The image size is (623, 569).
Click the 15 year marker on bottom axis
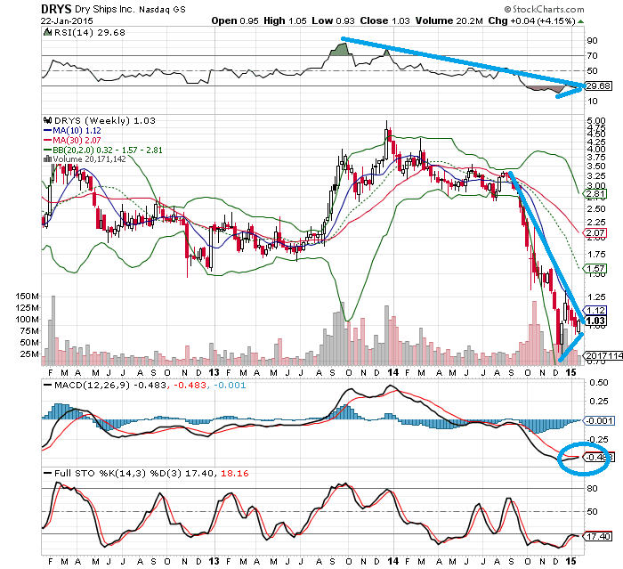click(570, 562)
